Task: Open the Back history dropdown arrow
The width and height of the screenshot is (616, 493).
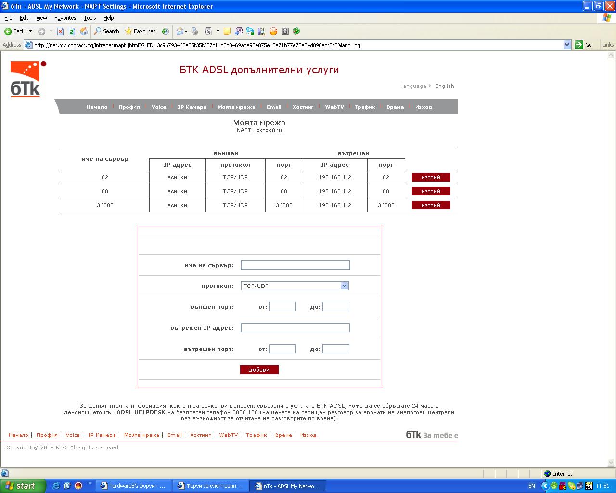Action: (x=30, y=31)
